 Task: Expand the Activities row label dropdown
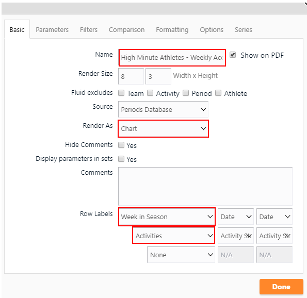173,236
